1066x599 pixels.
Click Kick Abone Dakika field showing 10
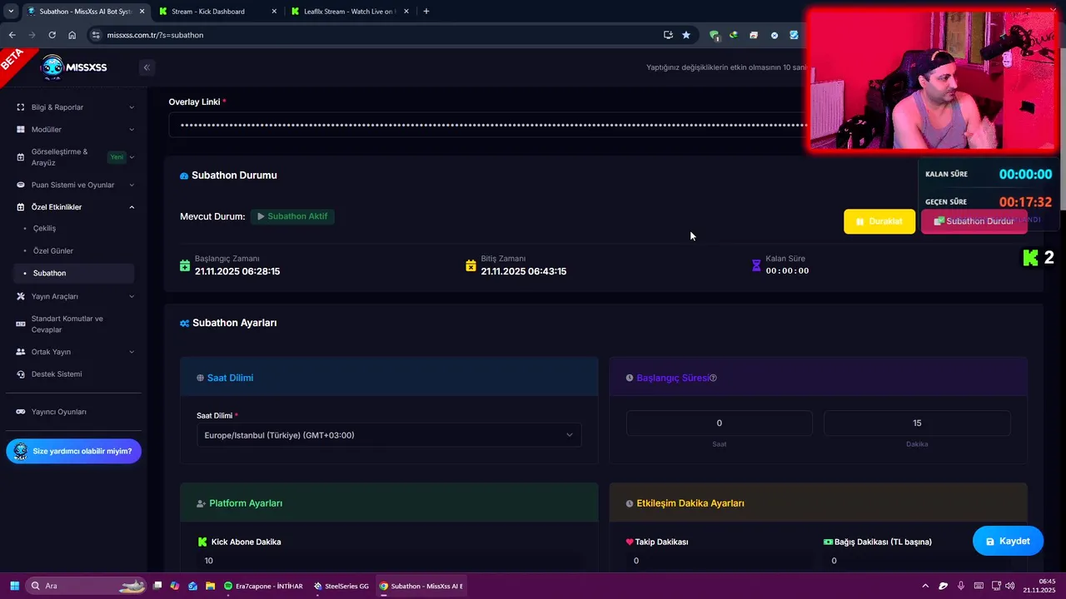coord(389,561)
